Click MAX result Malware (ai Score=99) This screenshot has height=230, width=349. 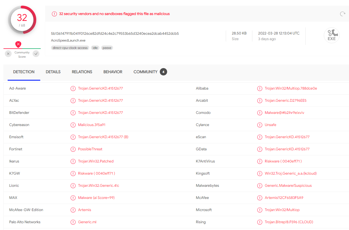click(x=96, y=198)
